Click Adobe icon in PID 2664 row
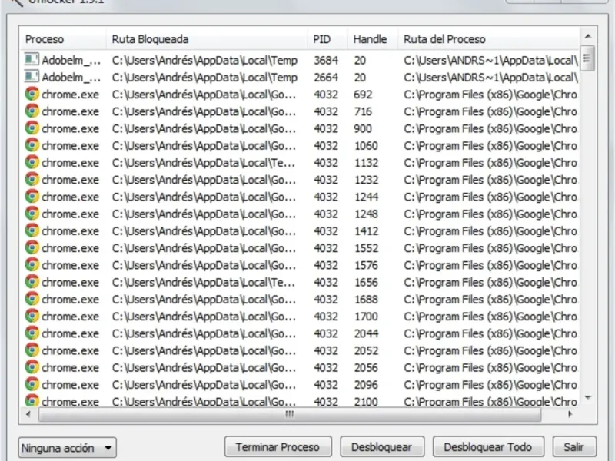This screenshot has width=615, height=461. coord(32,77)
